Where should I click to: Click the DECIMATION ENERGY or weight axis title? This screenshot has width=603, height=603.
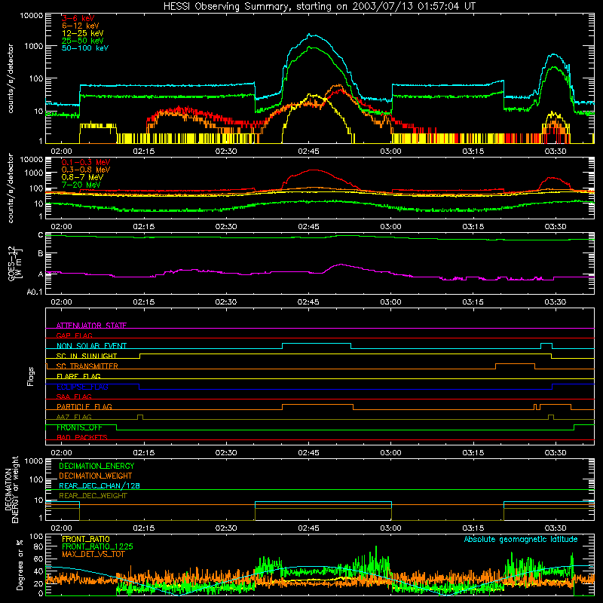click(11, 489)
